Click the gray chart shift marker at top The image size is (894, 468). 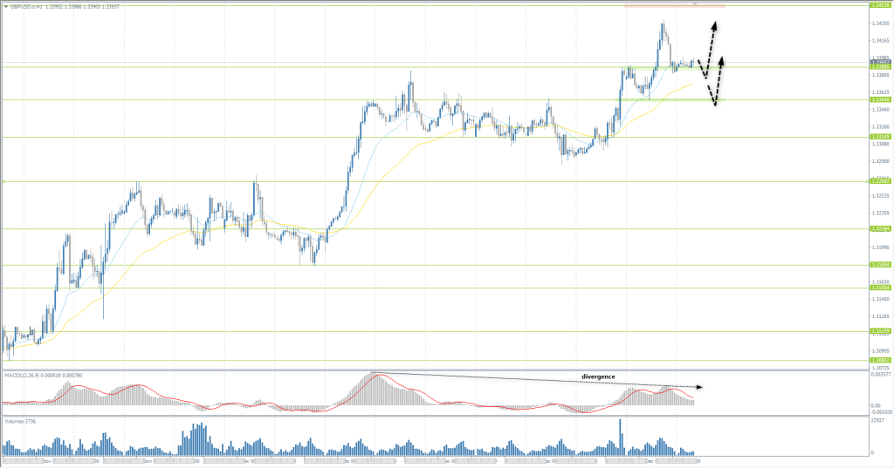694,4
